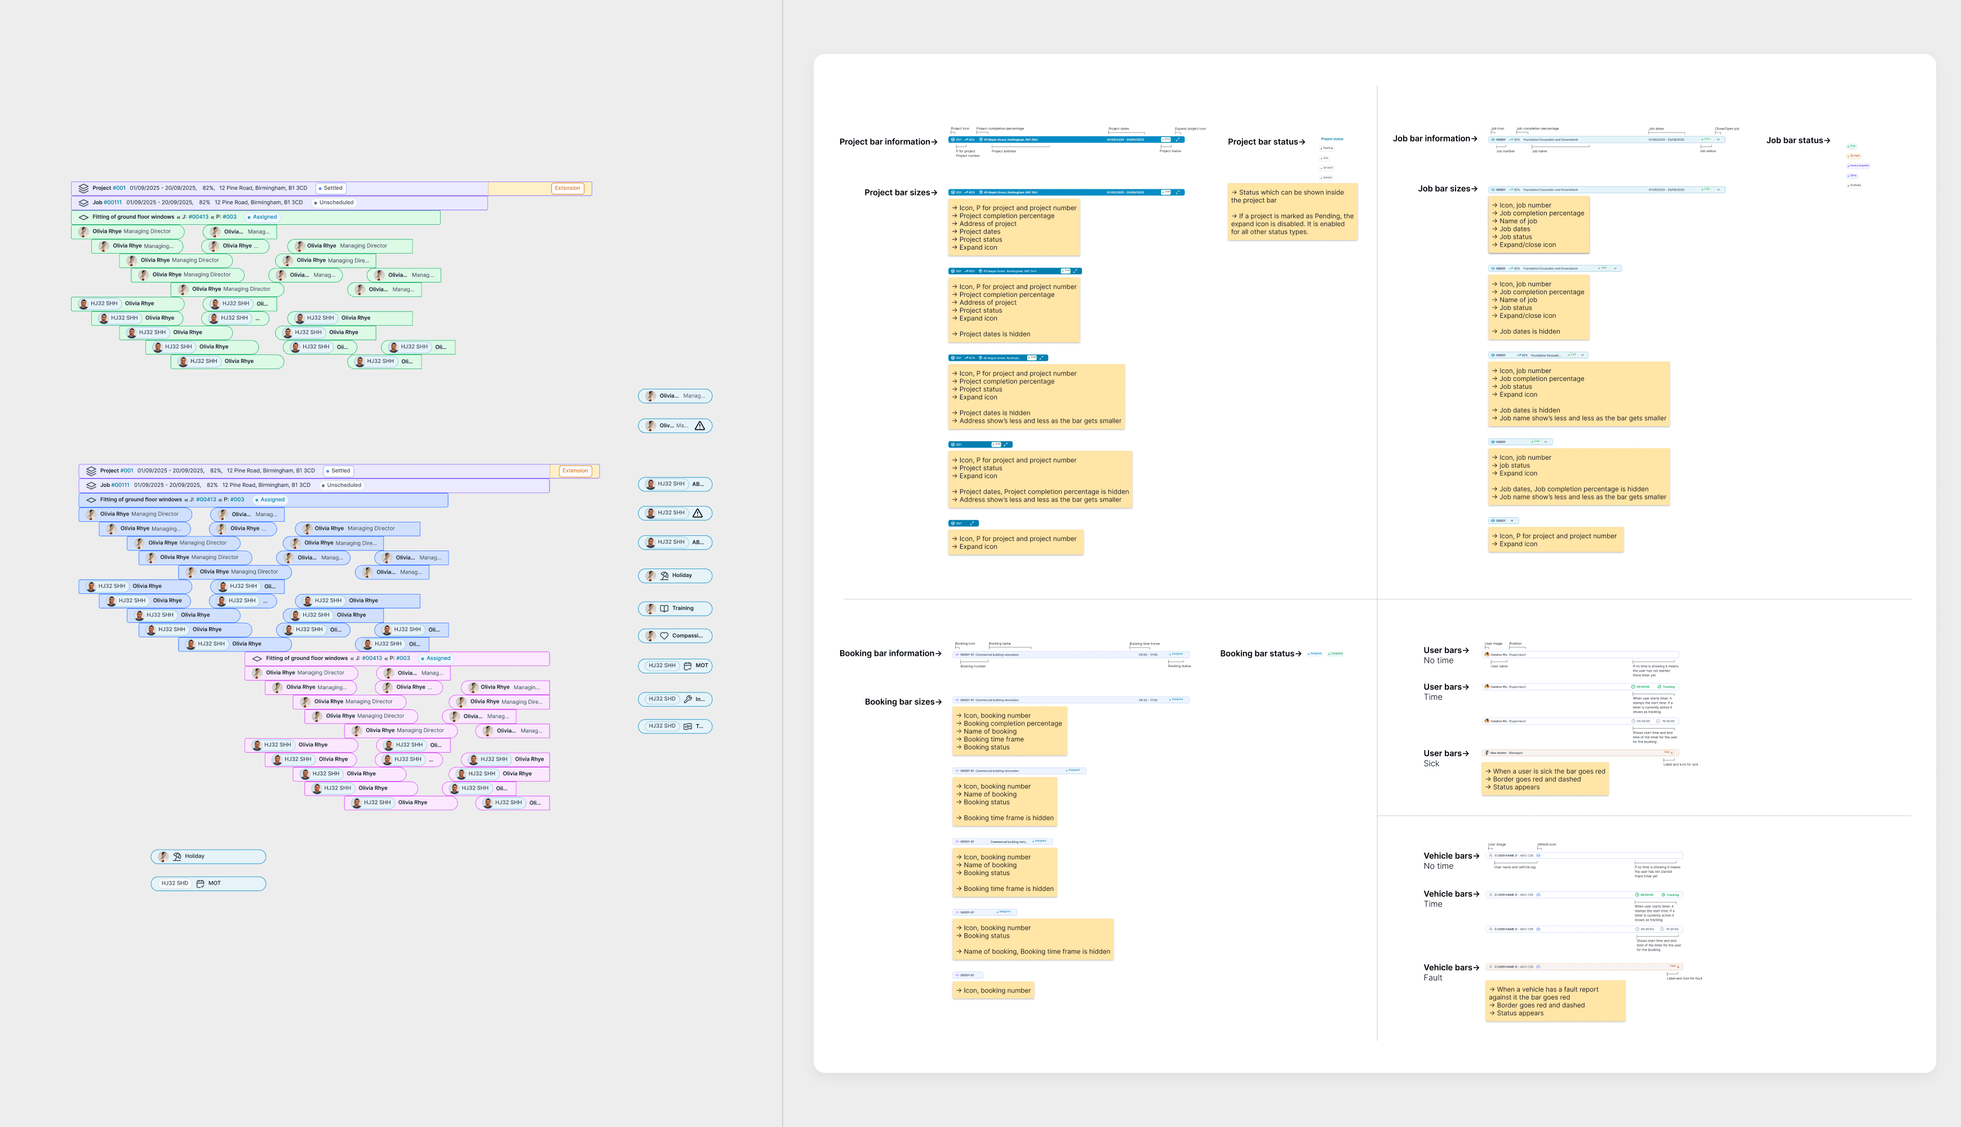Click Extension tag on project bar above green bookings

567,188
